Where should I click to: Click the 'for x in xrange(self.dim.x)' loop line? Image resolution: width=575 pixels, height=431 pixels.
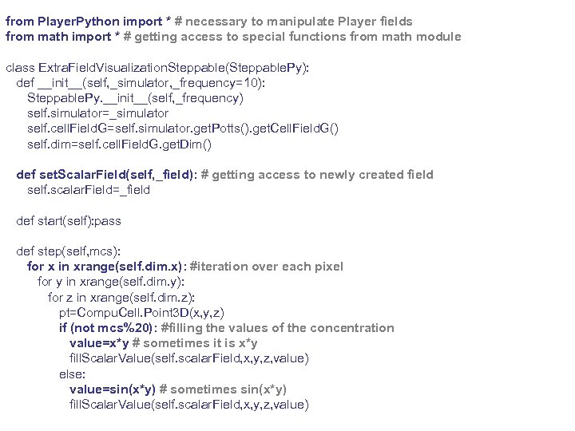pyautogui.click(x=184, y=267)
